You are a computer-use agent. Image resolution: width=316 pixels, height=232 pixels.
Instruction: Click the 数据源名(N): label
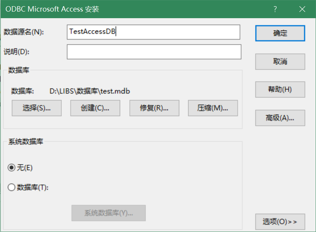tap(24, 32)
